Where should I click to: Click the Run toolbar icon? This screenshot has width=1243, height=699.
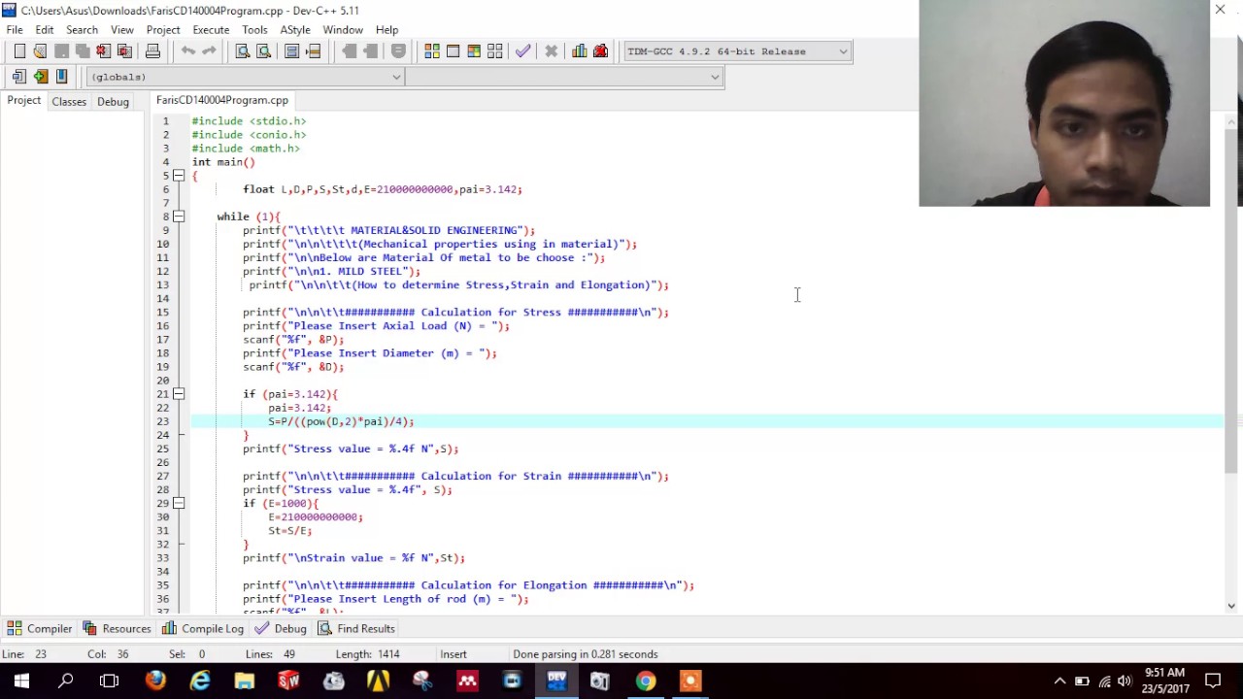(x=453, y=51)
